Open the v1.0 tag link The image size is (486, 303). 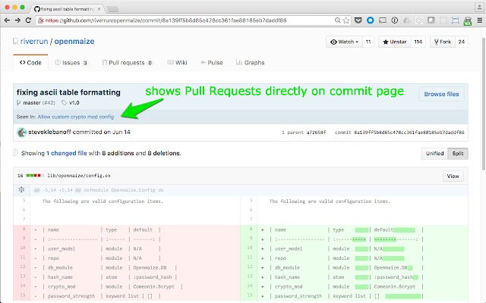[74, 103]
